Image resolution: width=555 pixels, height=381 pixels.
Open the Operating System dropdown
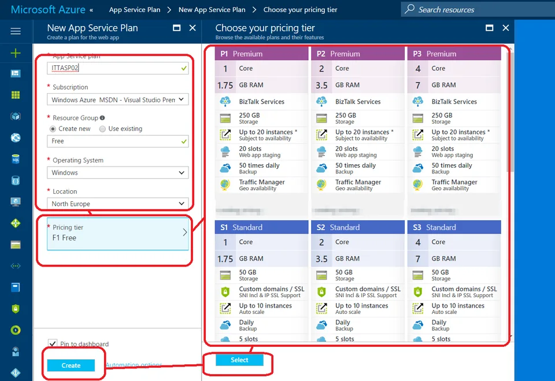coord(117,172)
